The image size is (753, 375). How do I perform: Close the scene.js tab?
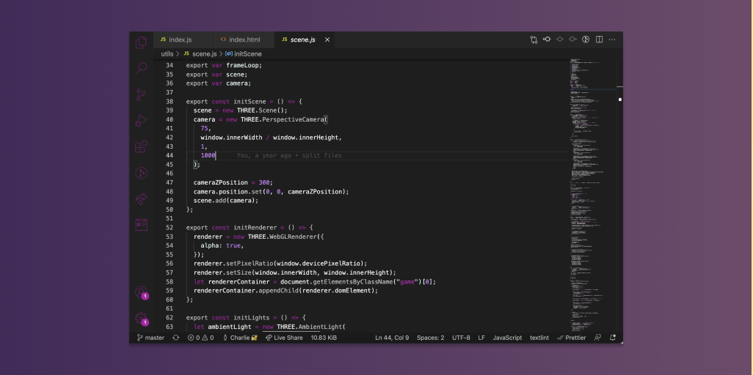coord(327,40)
